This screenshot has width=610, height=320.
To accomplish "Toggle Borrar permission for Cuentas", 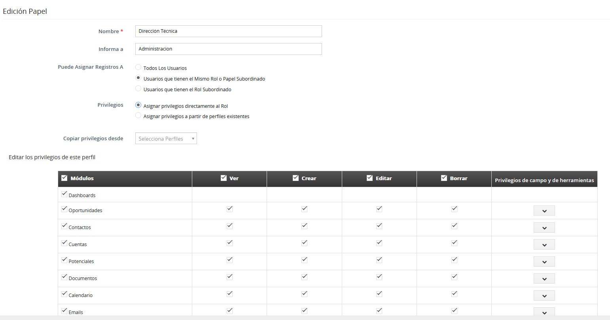I will point(454,243).
